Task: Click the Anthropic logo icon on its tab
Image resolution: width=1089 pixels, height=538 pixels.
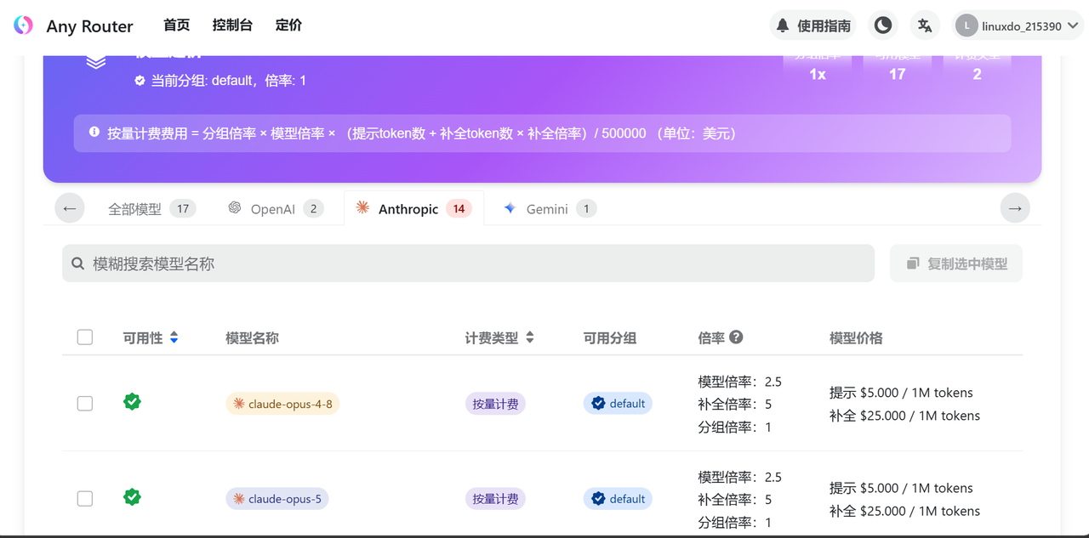Action: tap(362, 207)
